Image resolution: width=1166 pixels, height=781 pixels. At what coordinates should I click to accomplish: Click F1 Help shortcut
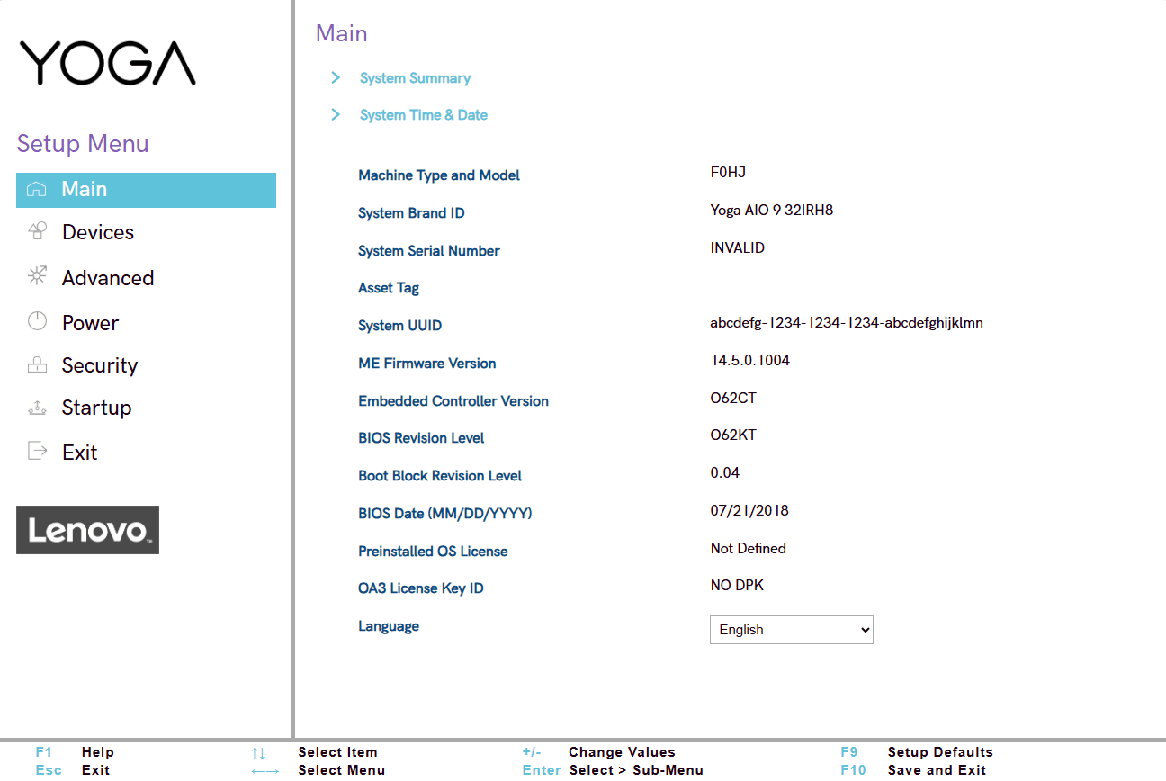(75, 752)
